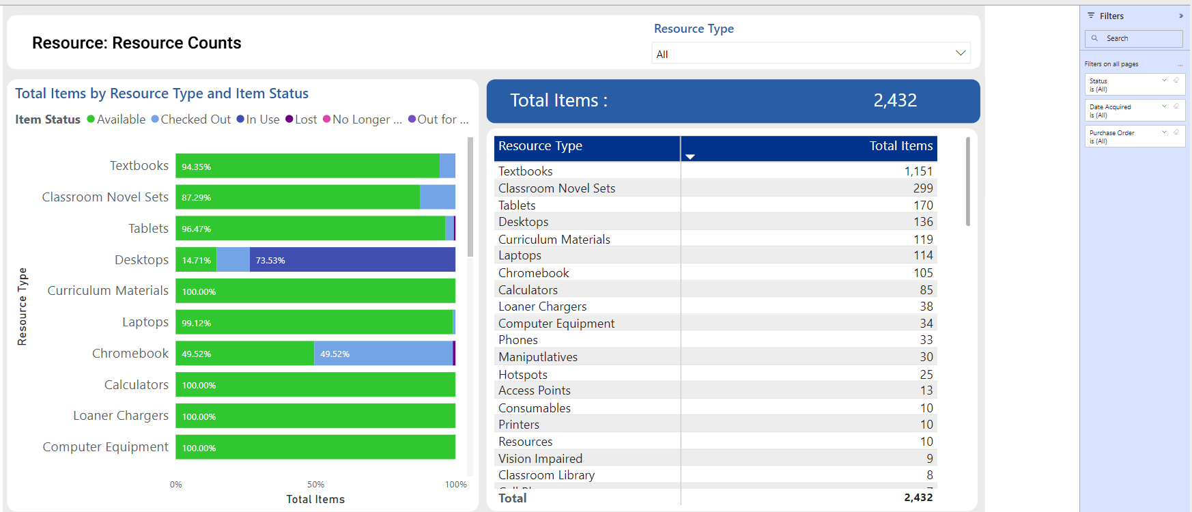
Task: Select the Calculators row in table
Action: coord(715,289)
